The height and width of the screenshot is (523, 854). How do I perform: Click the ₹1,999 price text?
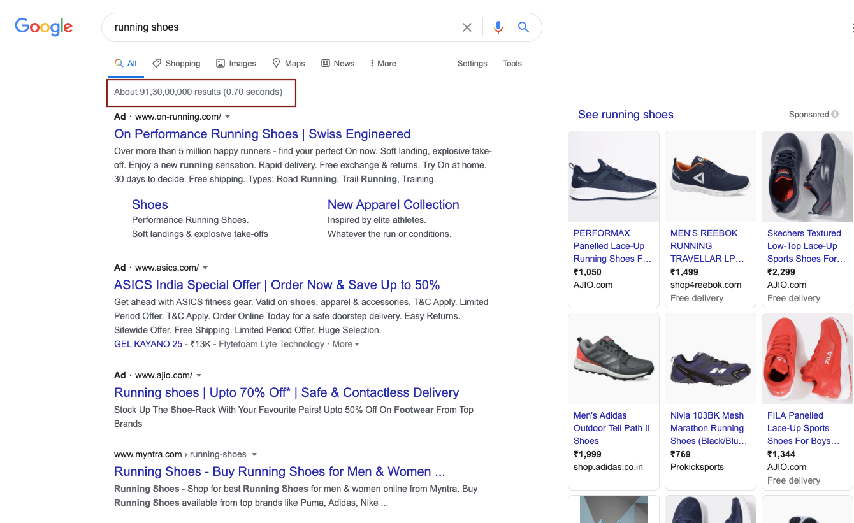588,454
